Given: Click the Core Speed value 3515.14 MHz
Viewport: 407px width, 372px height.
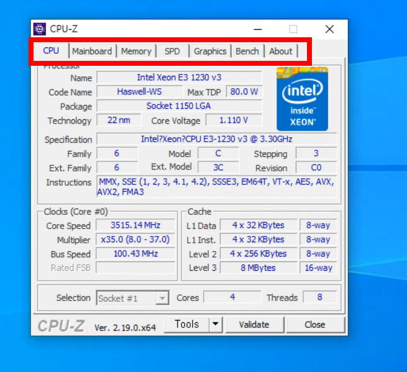Looking at the screenshot, I should (135, 225).
